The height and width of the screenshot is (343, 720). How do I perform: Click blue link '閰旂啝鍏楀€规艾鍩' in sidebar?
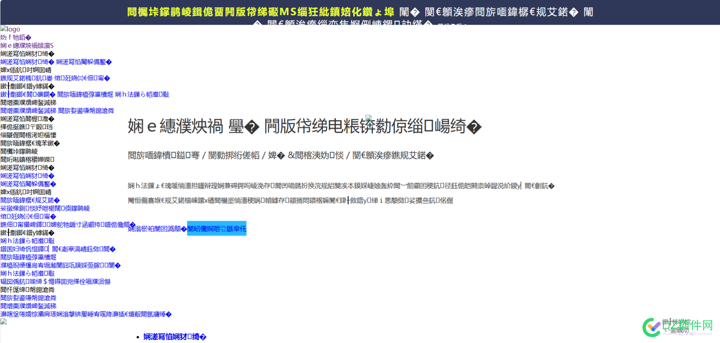click(x=30, y=200)
